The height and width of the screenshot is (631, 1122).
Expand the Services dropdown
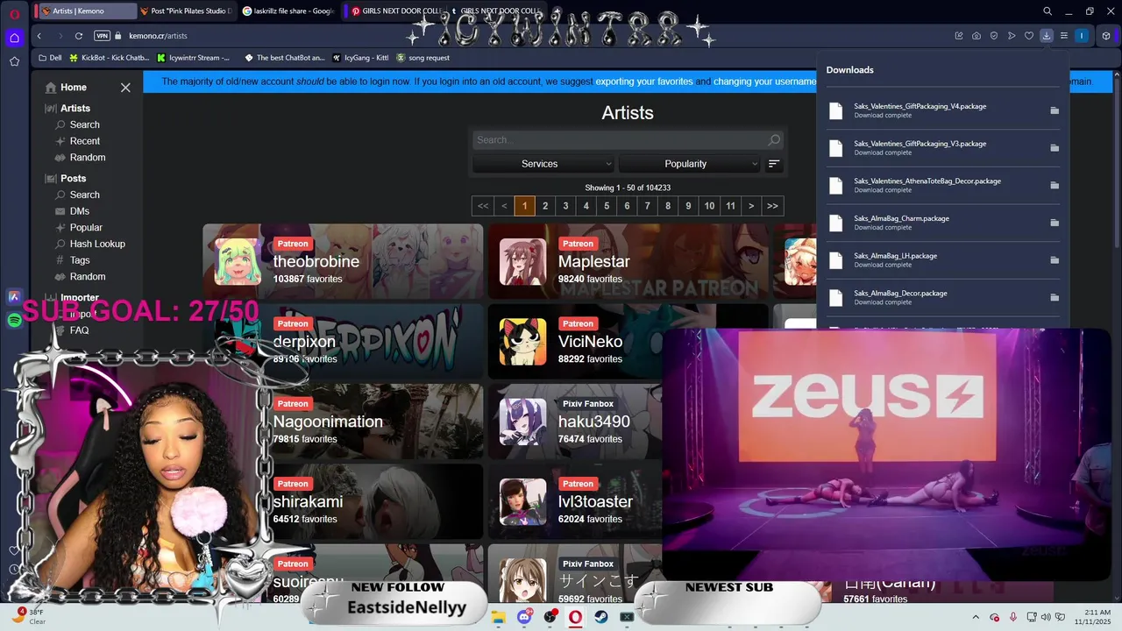pos(543,164)
